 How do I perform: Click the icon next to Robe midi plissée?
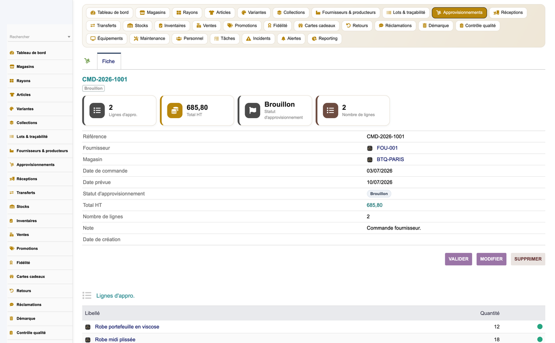88,340
